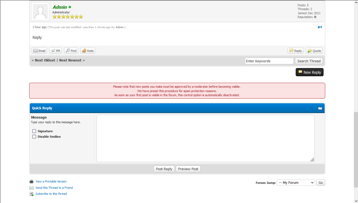Click the Find posts button

(71, 51)
